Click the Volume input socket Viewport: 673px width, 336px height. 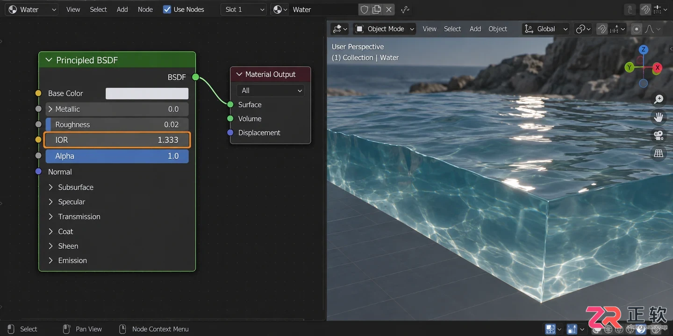point(230,119)
